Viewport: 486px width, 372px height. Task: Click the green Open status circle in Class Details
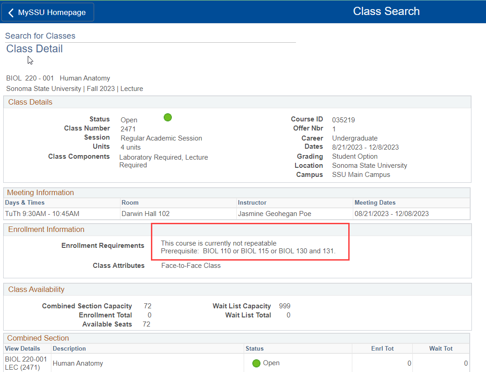click(x=168, y=117)
